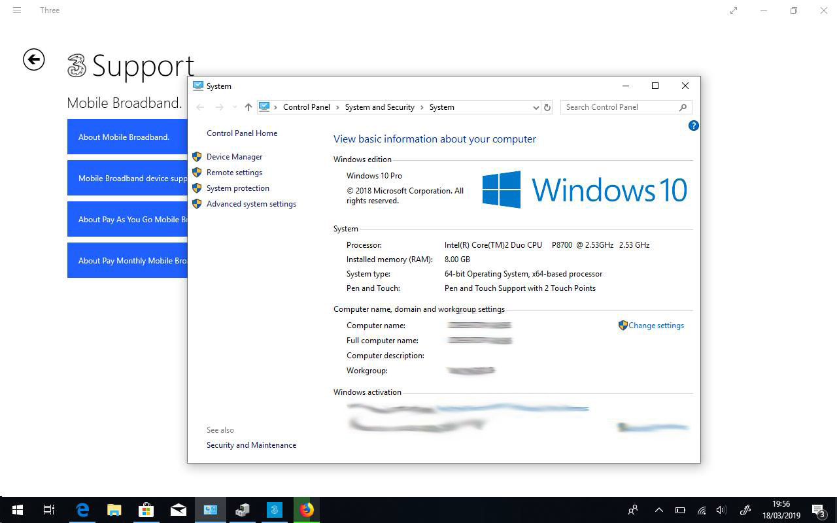This screenshot has width=837, height=523.
Task: Open the Action Center notifications icon
Action: [818, 510]
